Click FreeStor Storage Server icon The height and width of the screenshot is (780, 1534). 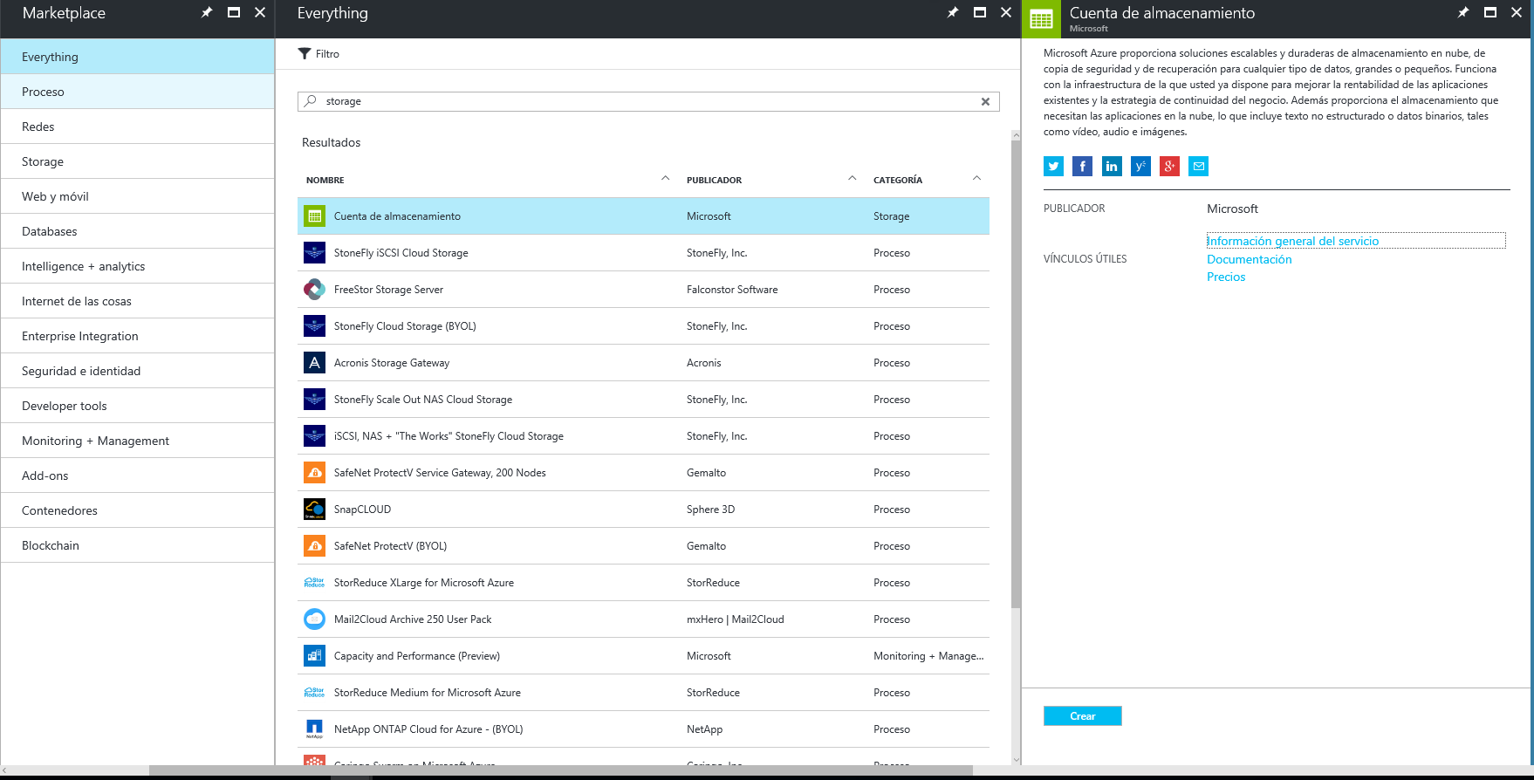pyautogui.click(x=314, y=290)
